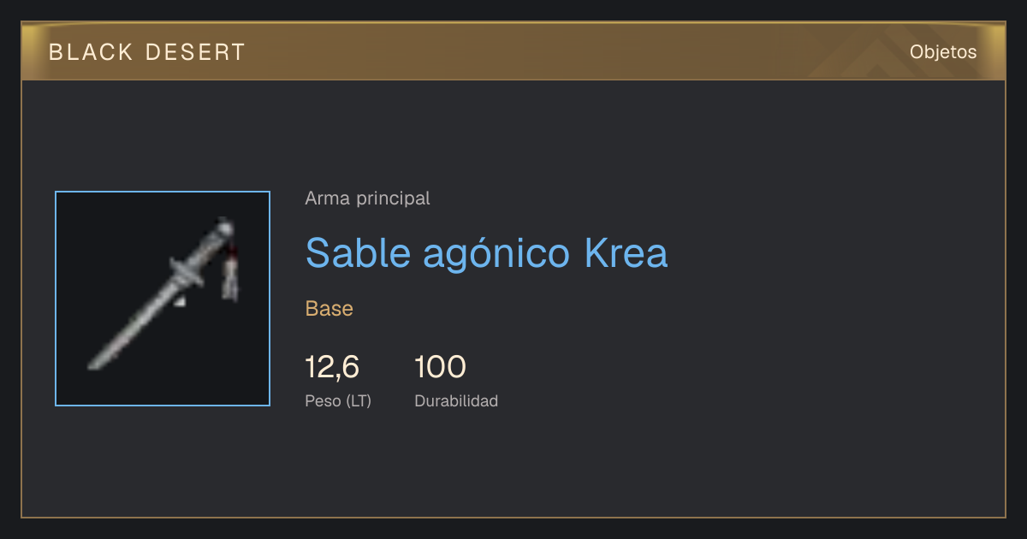Click the BLACK DESERT logo text
1027x539 pixels.
pos(147,52)
